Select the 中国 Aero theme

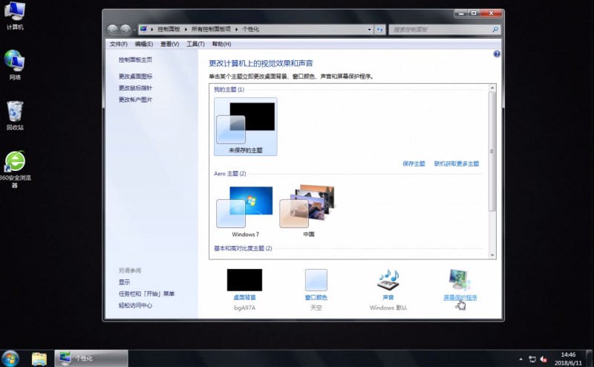(308, 211)
